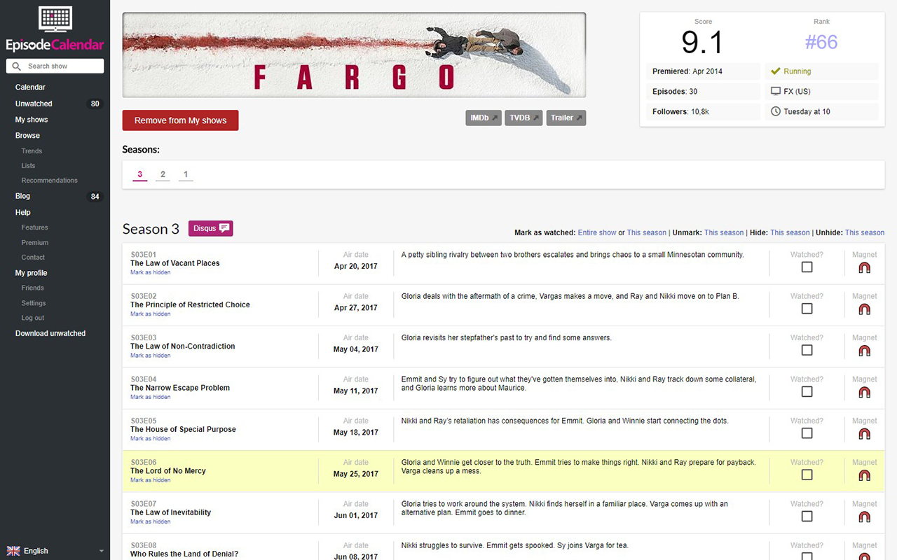This screenshot has height=560, width=897.
Task: Mark The Law of Inevitability as watched
Action: pos(807,516)
